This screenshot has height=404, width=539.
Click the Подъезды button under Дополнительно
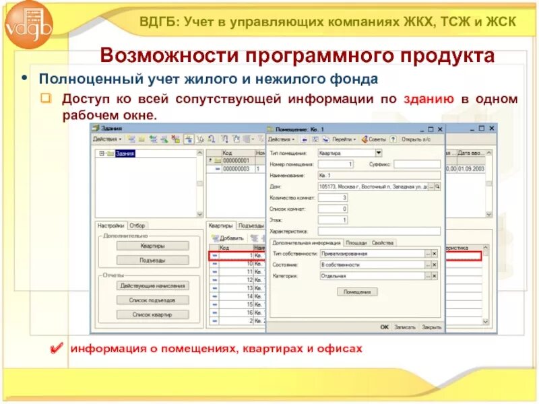153,261
